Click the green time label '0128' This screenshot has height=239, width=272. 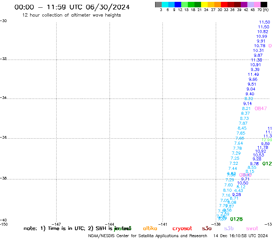coord(236,219)
